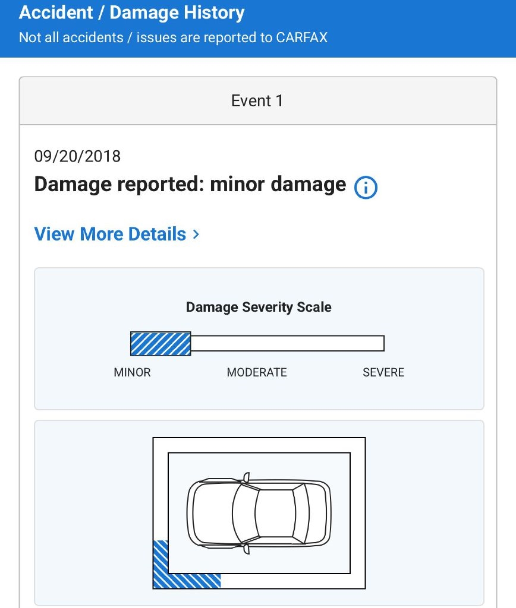Click the empty white part of severity bar
Image resolution: width=516 pixels, height=608 pixels.
point(287,344)
